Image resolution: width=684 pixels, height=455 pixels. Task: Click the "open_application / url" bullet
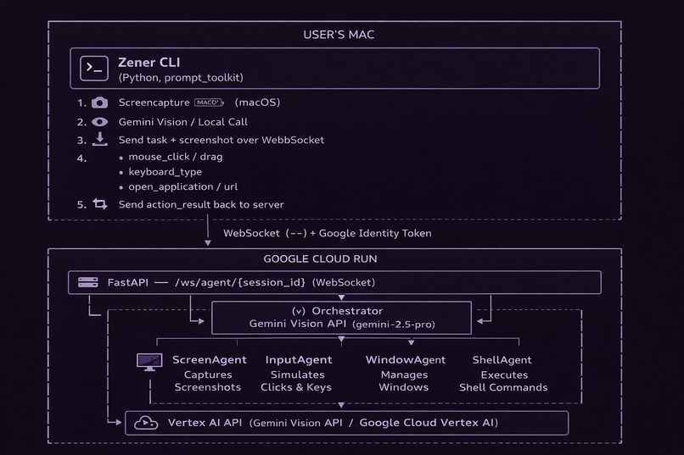tap(183, 186)
